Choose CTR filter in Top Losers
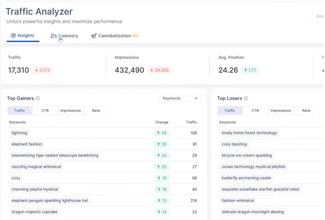Viewport: 325px width, 220px height. tap(255, 111)
